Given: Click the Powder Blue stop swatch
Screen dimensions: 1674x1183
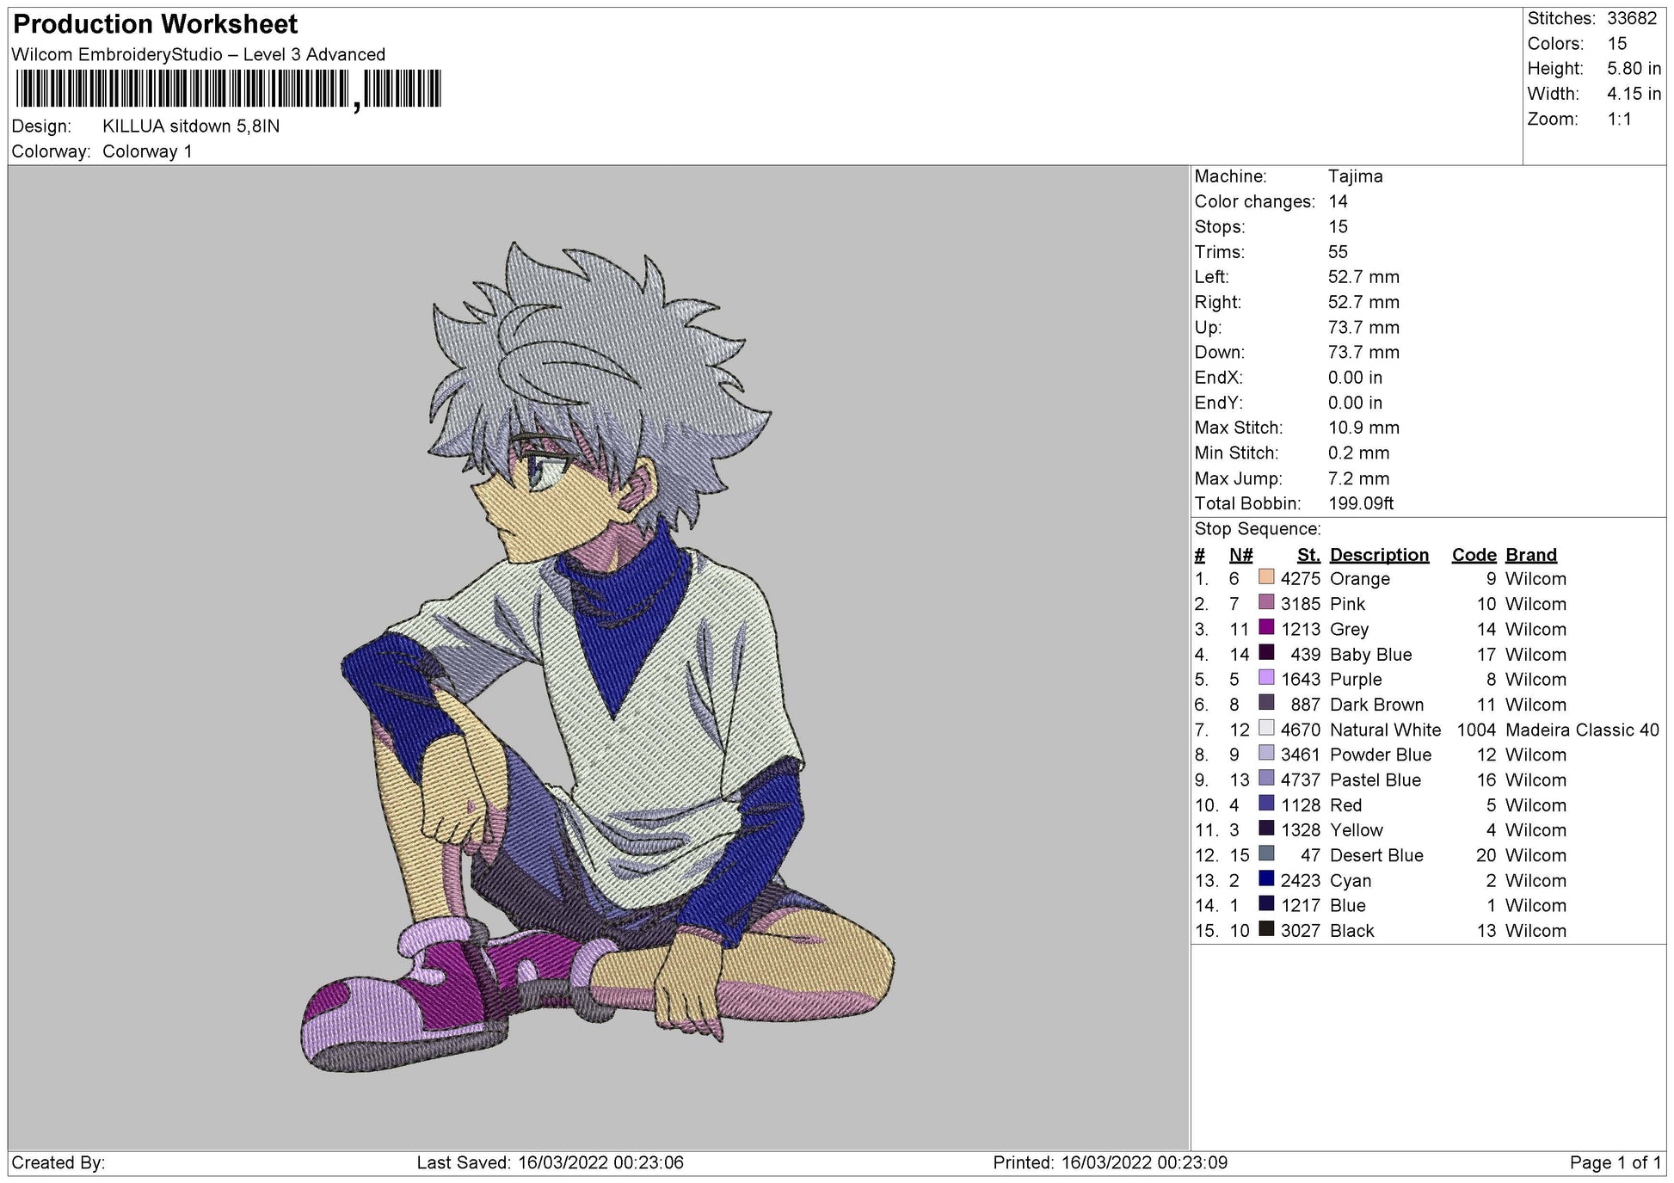Looking at the screenshot, I should coord(1266,753).
